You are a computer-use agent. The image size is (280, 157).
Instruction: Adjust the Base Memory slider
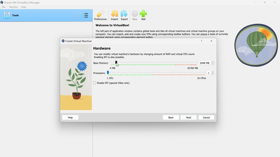(116, 63)
